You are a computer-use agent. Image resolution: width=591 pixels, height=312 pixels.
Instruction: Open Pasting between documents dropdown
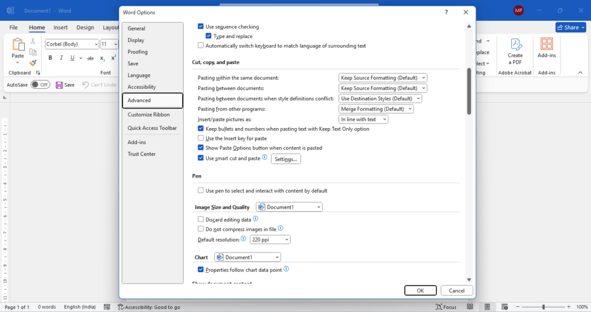383,88
